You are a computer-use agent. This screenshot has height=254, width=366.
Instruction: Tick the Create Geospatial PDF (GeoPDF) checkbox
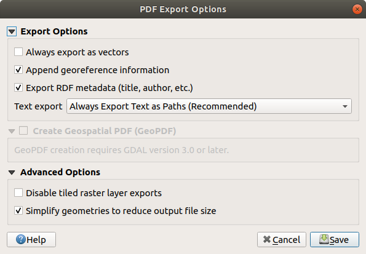[x=23, y=130]
